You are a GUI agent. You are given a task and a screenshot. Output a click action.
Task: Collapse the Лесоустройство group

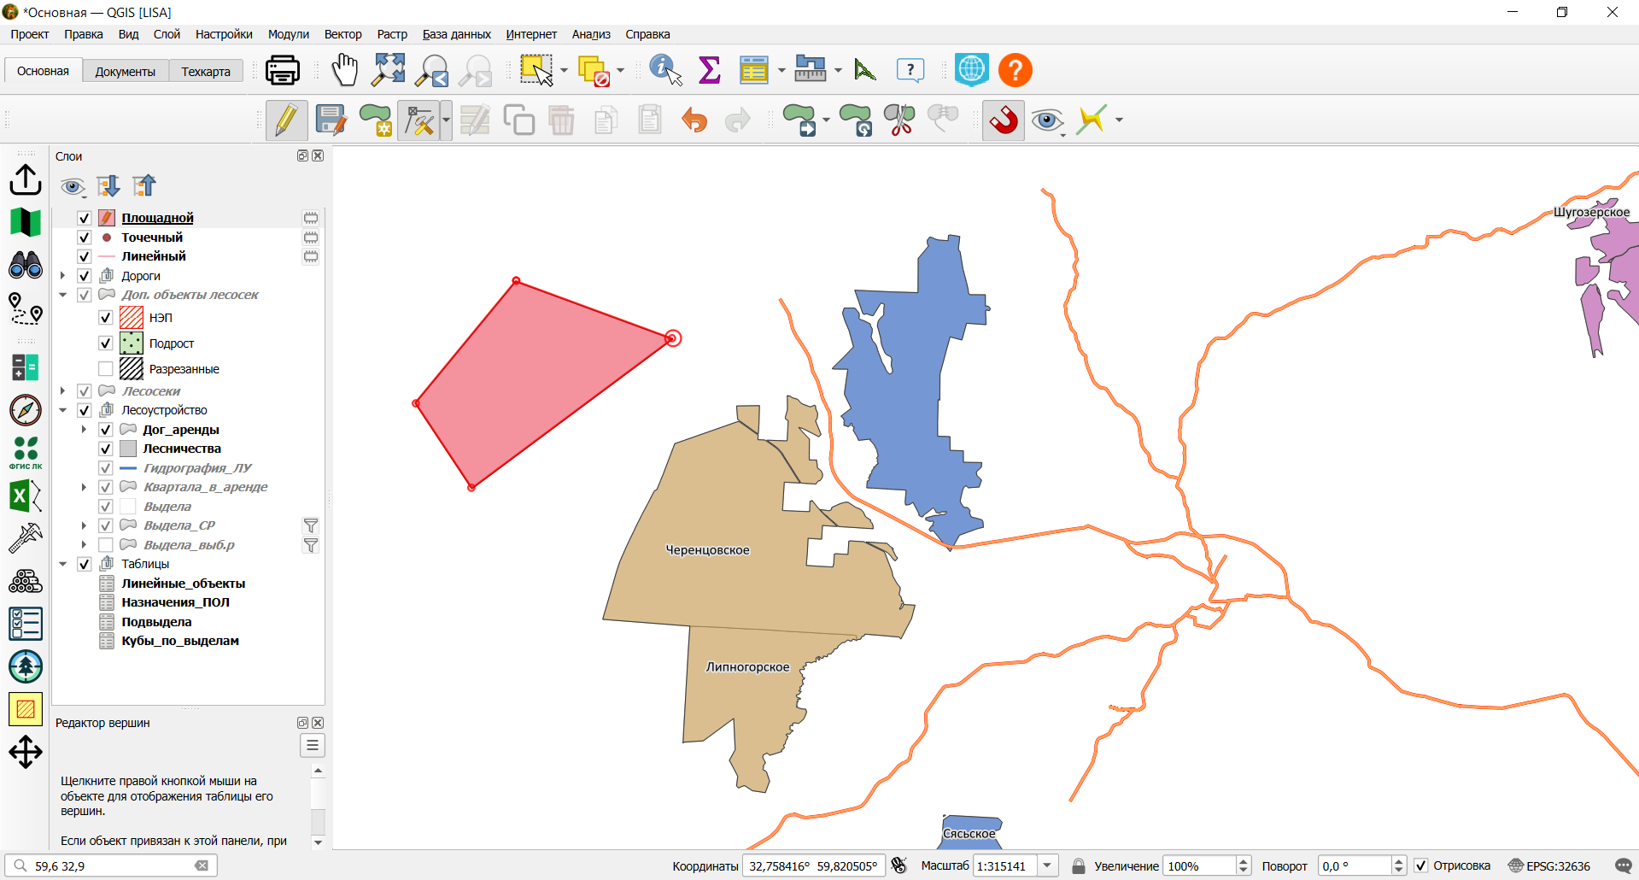coord(63,410)
